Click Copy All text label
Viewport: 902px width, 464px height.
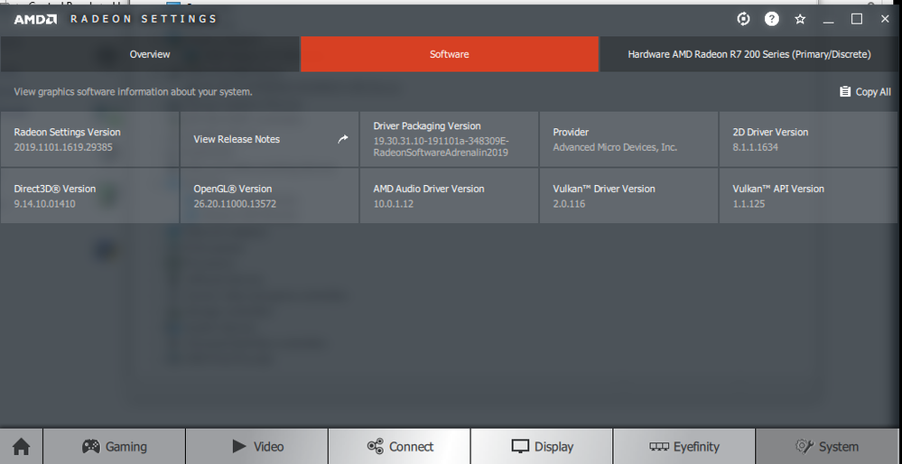[873, 92]
